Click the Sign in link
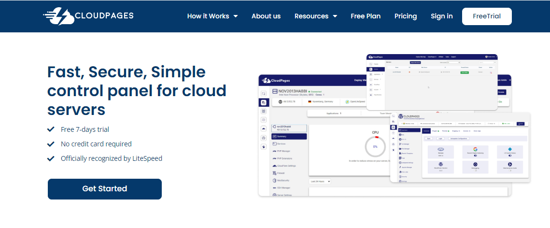Image resolution: width=550 pixels, height=228 pixels. [442, 16]
